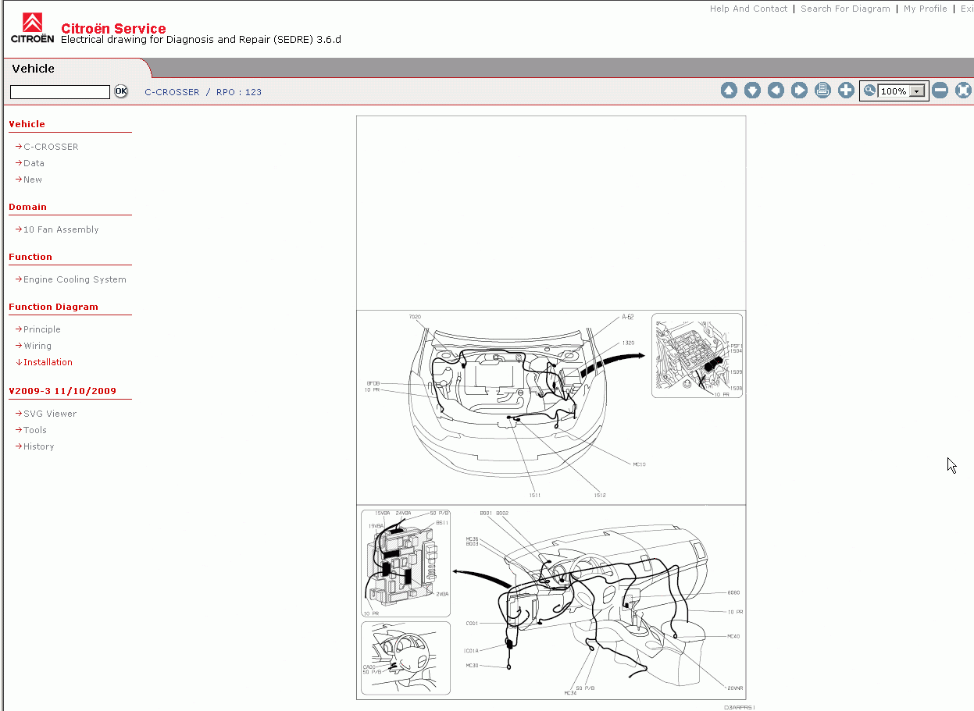Open the 10 Fan Assembly domain

point(59,229)
